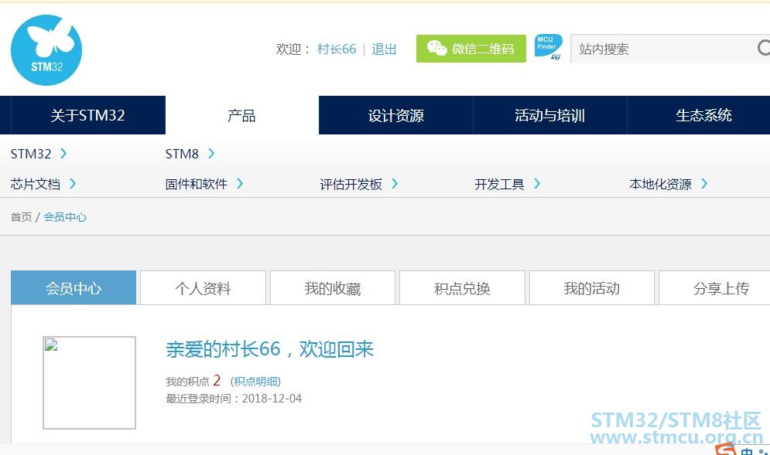Screen dimensions: 770x455
Task: Switch to the 个人资料 tab
Action: 203,288
